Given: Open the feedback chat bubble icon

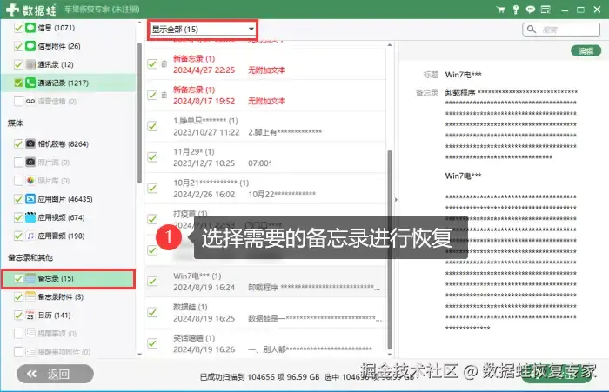Looking at the screenshot, I should [530, 10].
